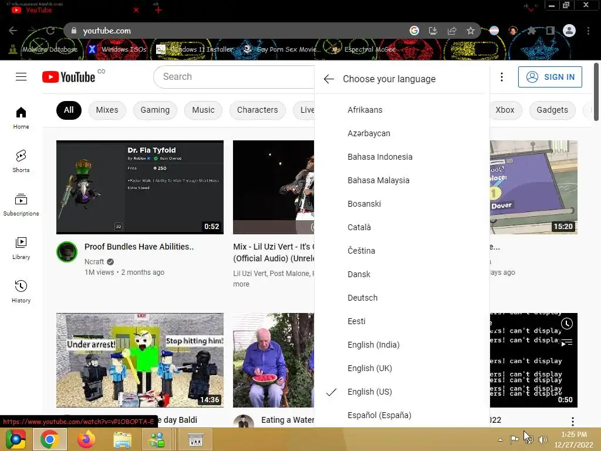Click the SIGN IN button
Viewport: 601px width, 451px height.
[x=550, y=77]
